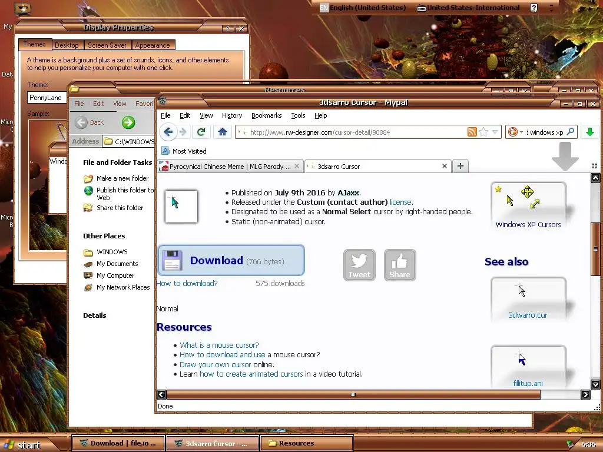The height and width of the screenshot is (452, 603).
Task: Choose search engine from DuckDuckGo dropdown
Action: tap(516, 132)
